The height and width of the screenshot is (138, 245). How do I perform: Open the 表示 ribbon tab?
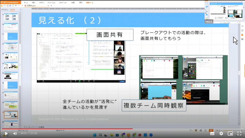[x=81, y=3]
